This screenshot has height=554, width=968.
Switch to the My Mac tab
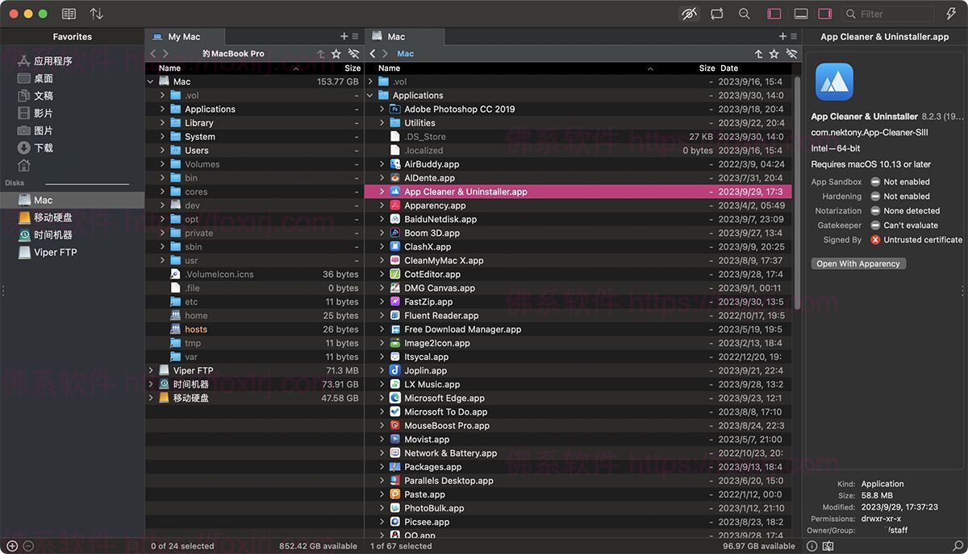pos(183,37)
